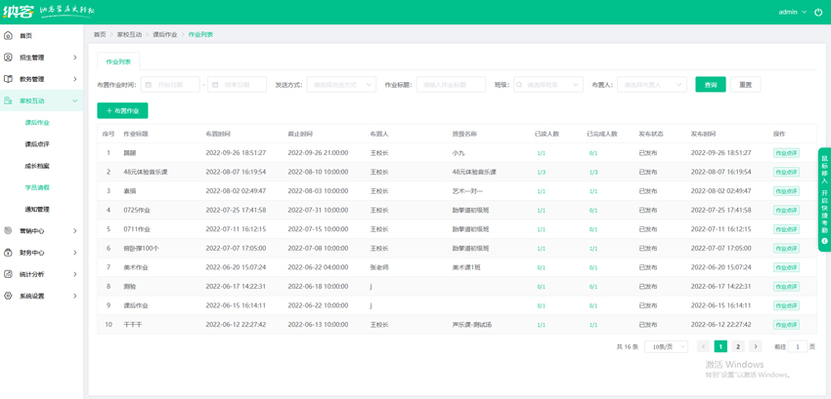This screenshot has height=399, width=831.
Task: Click the 统计分析 chart icon
Action: [x=8, y=274]
